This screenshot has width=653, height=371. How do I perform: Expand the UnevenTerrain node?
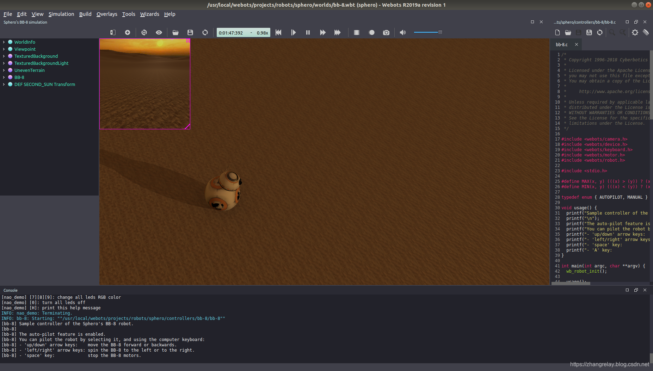[4, 70]
